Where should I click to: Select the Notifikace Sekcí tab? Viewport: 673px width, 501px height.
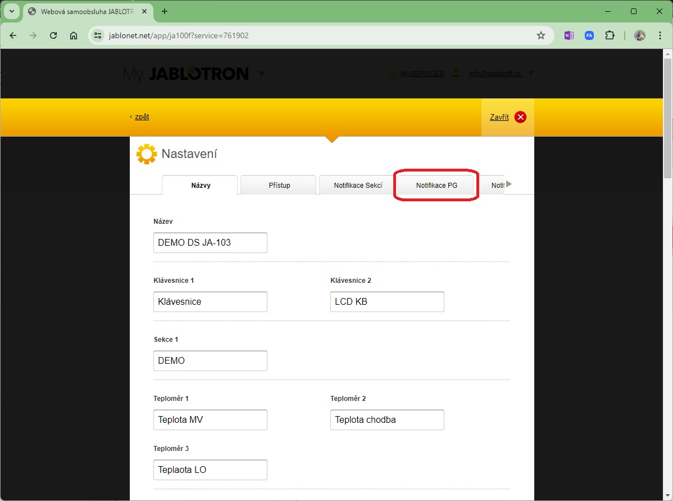(358, 186)
